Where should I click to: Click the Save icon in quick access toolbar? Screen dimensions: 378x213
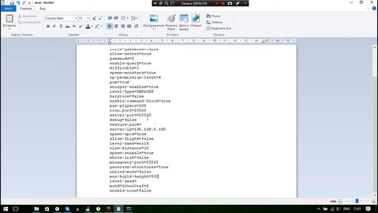pos(12,3)
